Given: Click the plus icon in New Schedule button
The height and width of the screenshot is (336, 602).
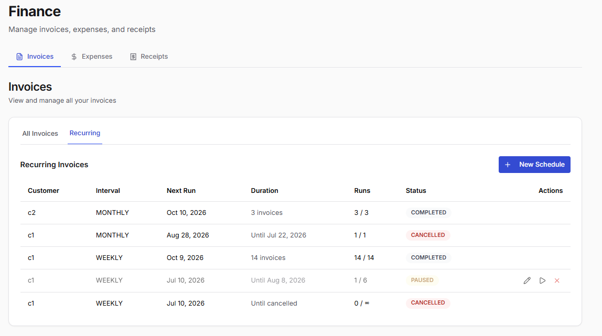Looking at the screenshot, I should 508,165.
